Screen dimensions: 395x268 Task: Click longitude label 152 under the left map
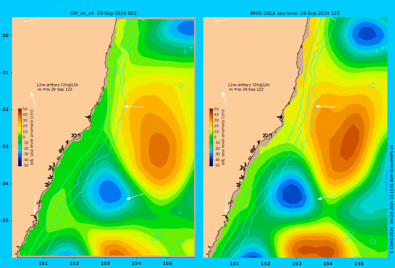74,264
